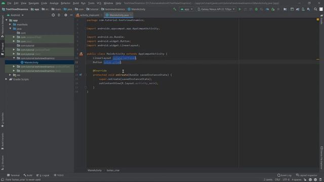Image resolution: width=324 pixels, height=182 pixels.
Task: Open the Event Log
Action: (285, 175)
